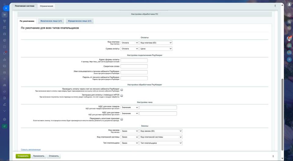Expand the 'Цена' dropdown for payment sum
The width and height of the screenshot is (293, 161).
pyautogui.click(x=156, y=49)
